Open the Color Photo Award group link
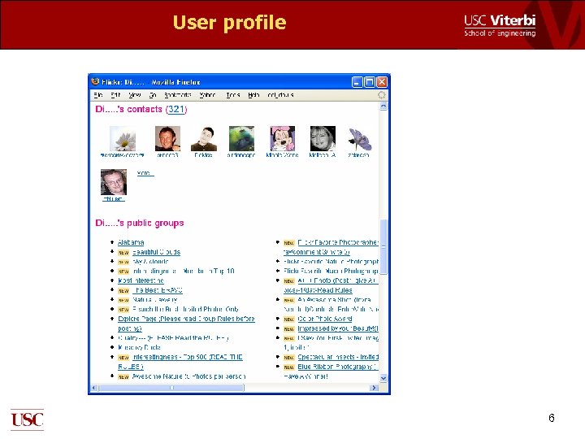This screenshot has height=439, width=585. (325, 319)
